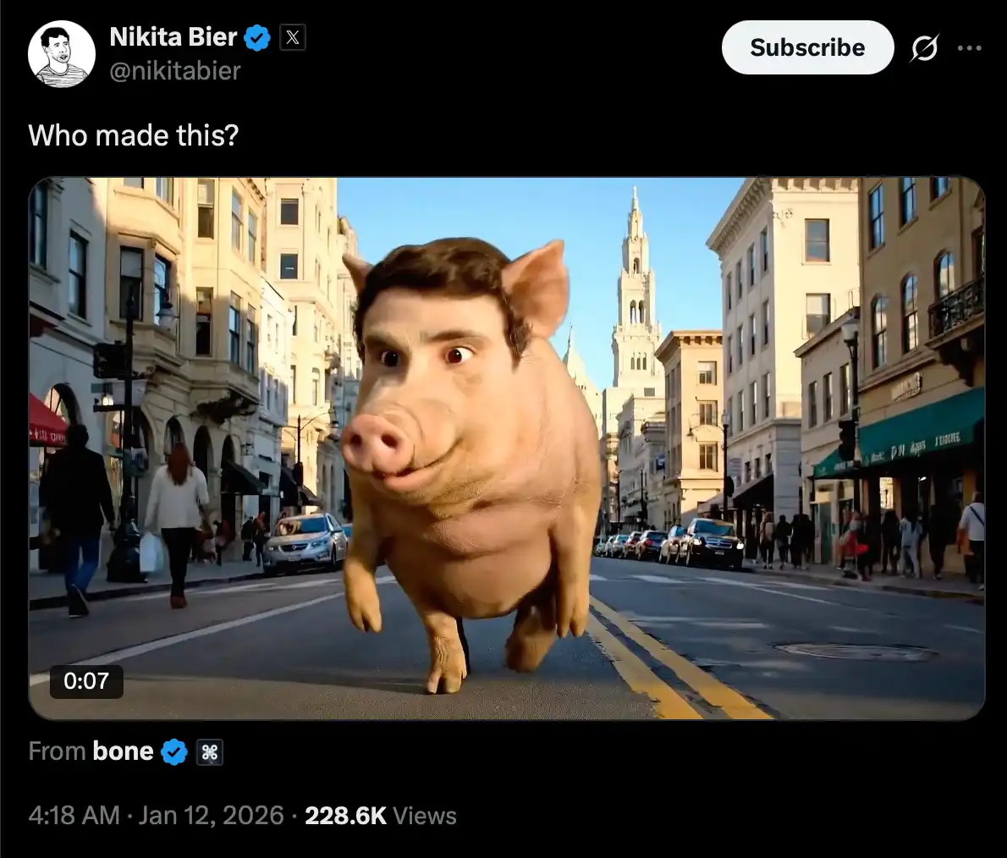Click the command-symbol badge beside bone
Image resolution: width=1007 pixels, height=858 pixels.
(x=210, y=752)
